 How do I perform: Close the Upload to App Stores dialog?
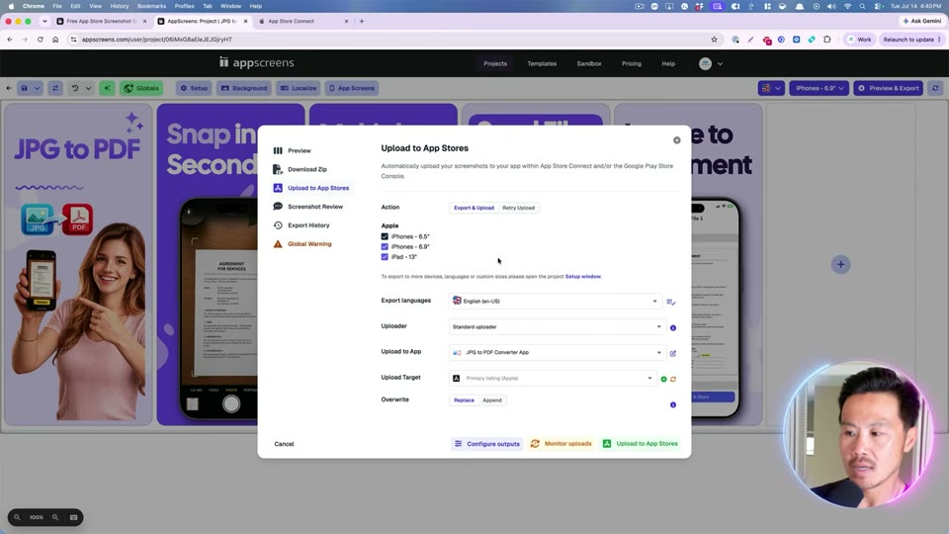pyautogui.click(x=676, y=140)
